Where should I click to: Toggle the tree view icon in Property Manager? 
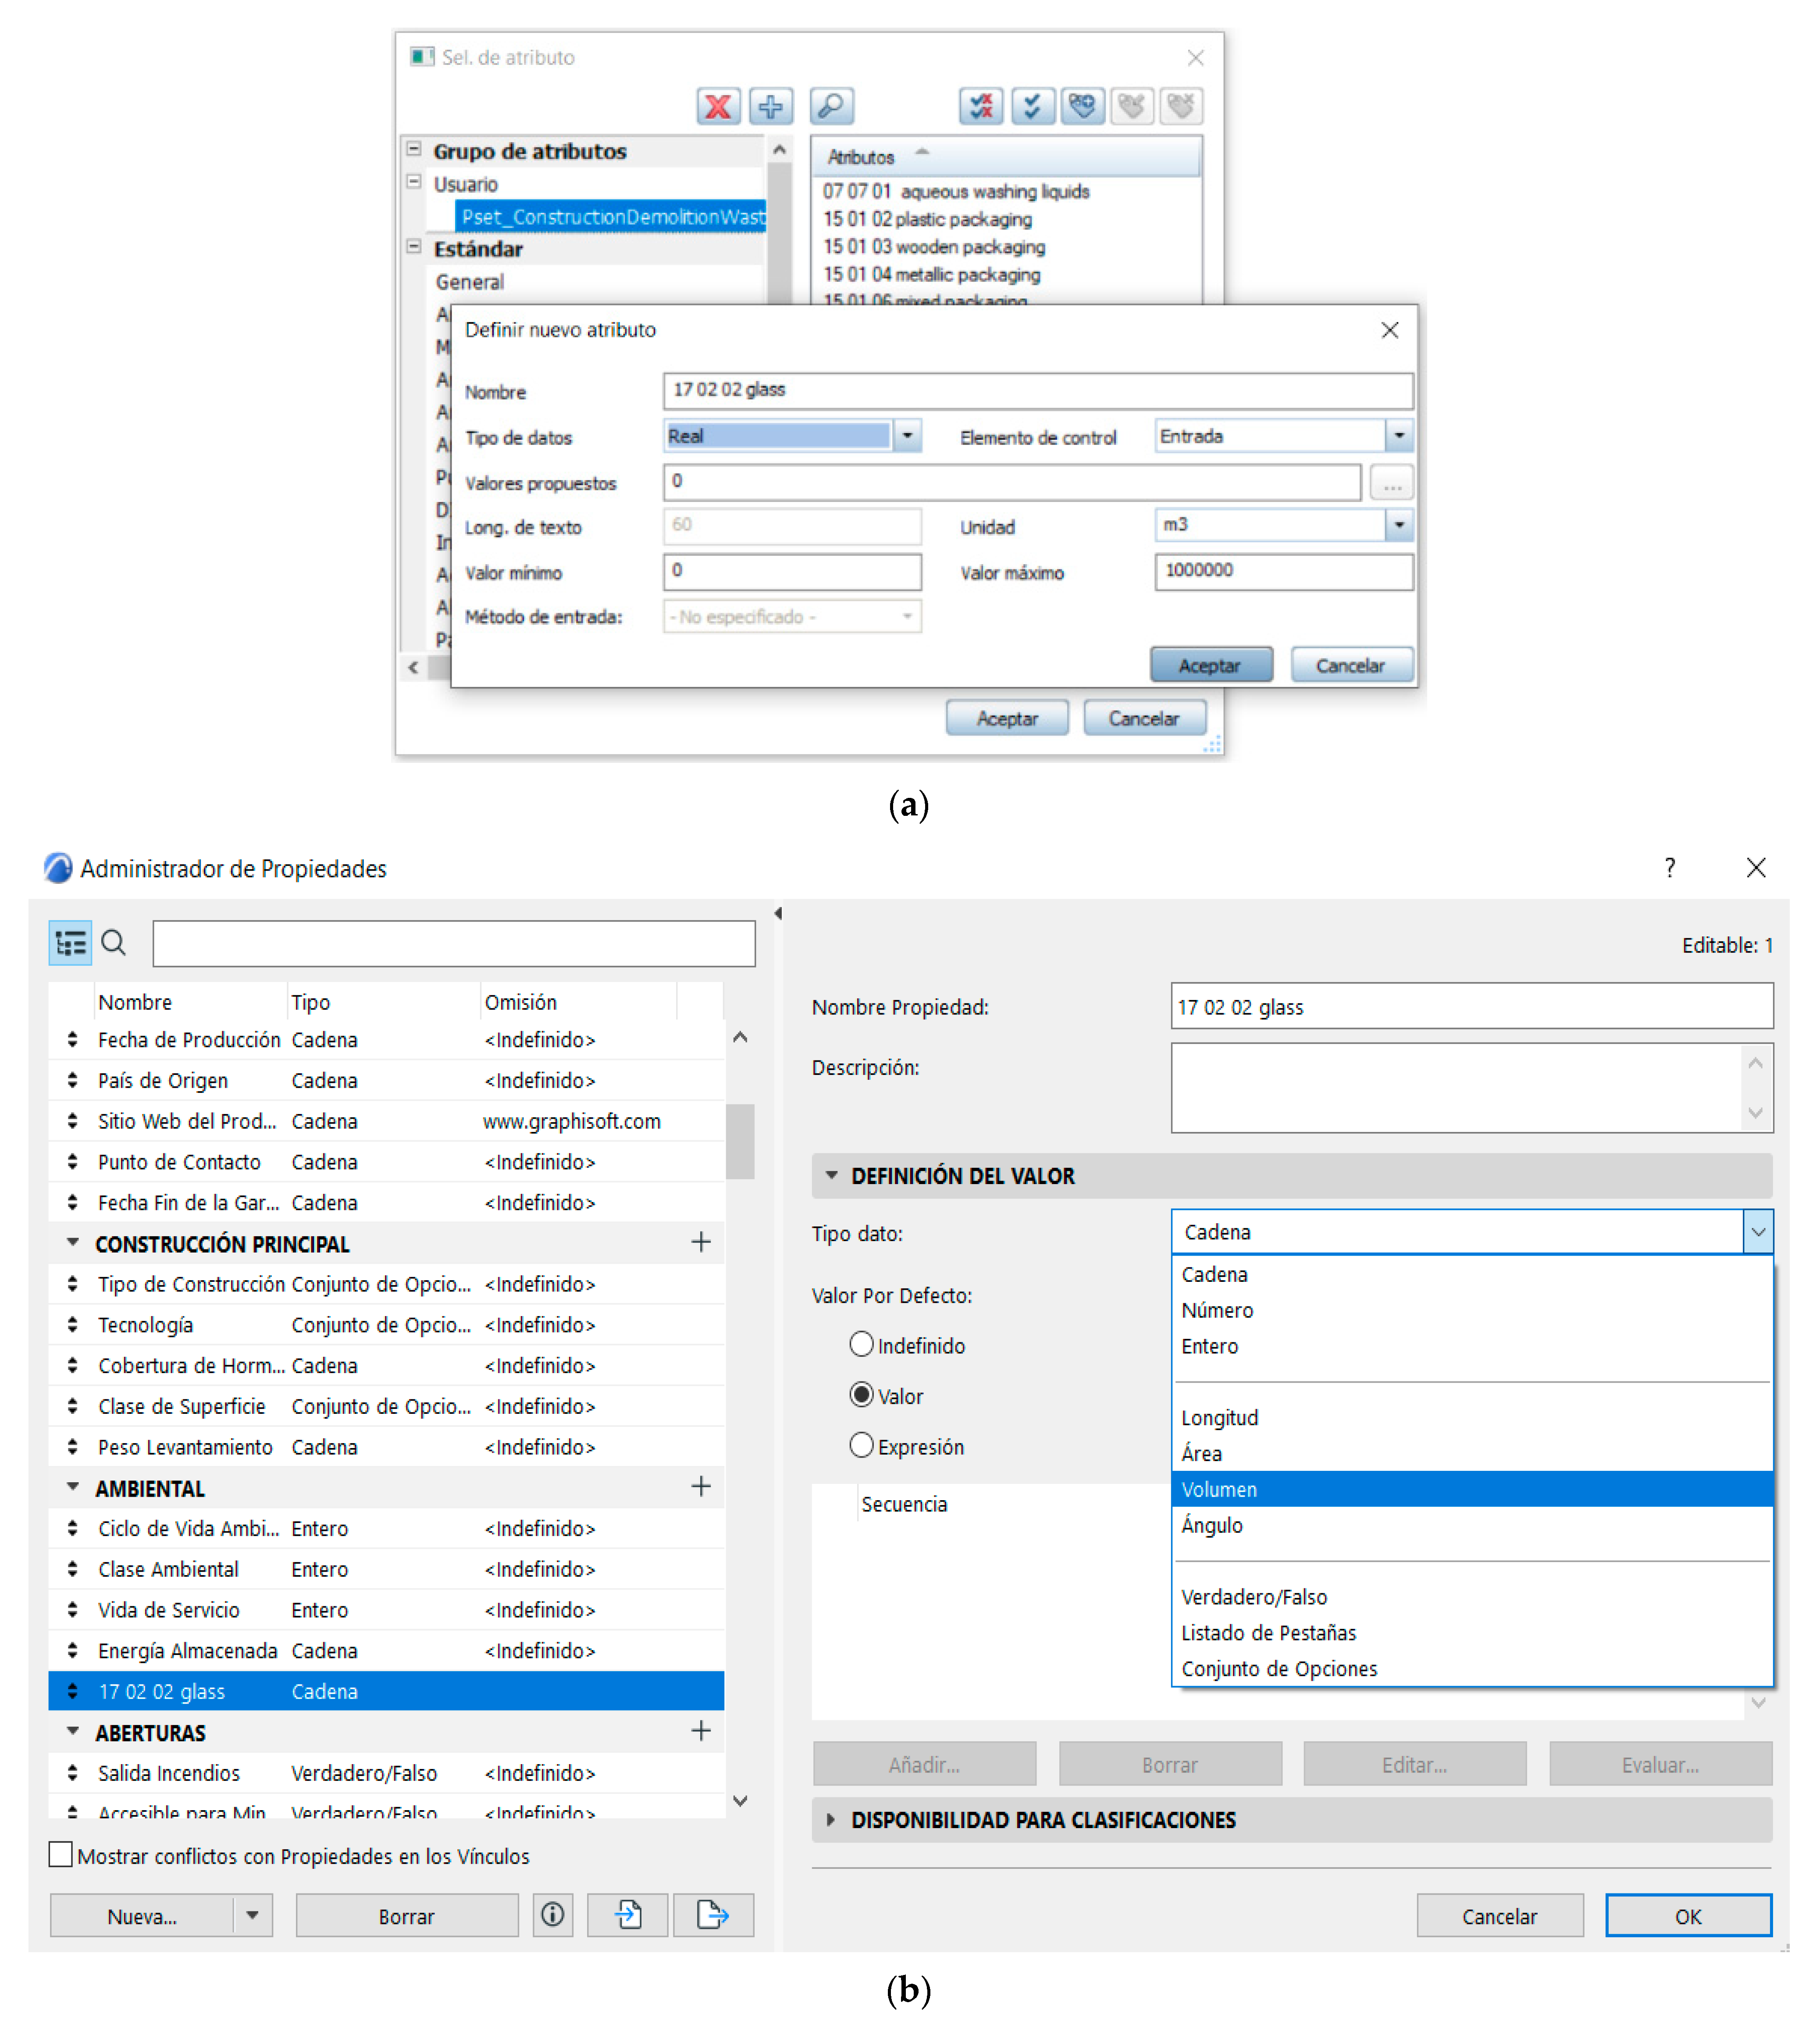tap(70, 942)
